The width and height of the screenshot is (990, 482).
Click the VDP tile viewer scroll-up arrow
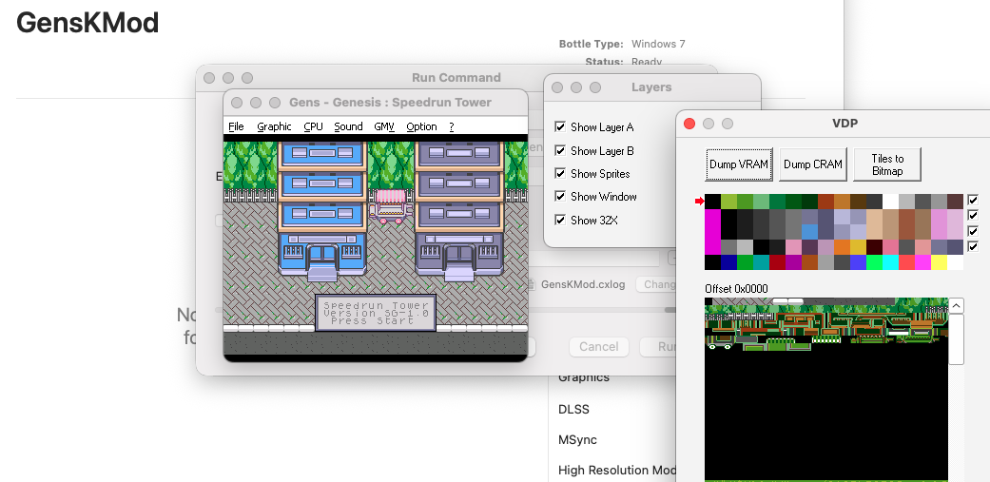tap(956, 306)
